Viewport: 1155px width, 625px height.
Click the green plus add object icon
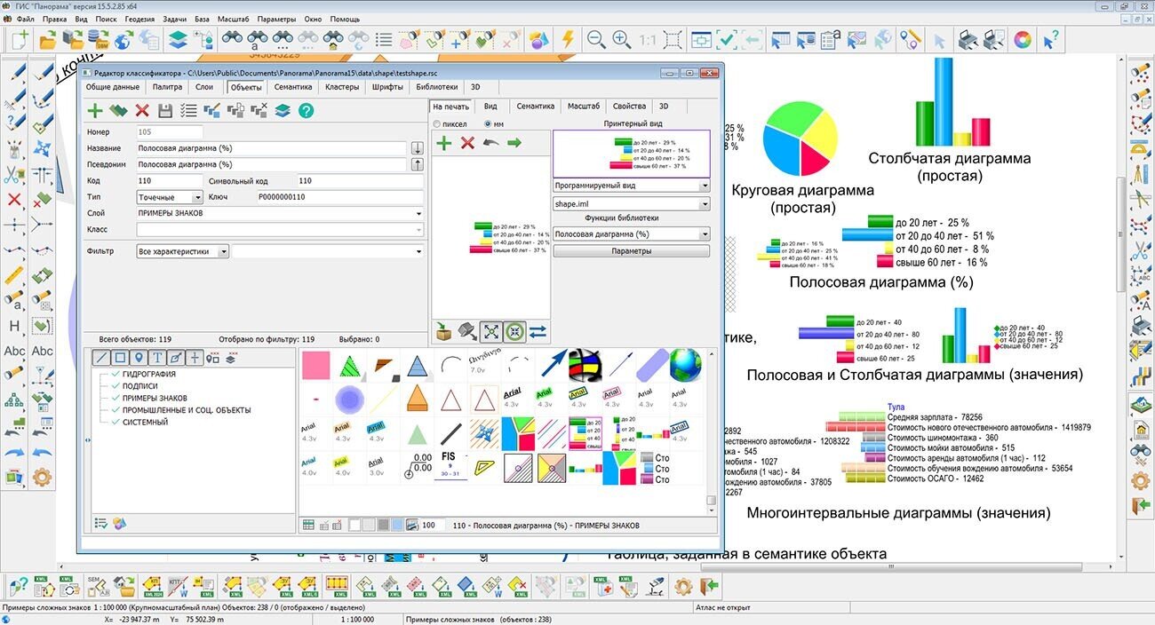(94, 110)
